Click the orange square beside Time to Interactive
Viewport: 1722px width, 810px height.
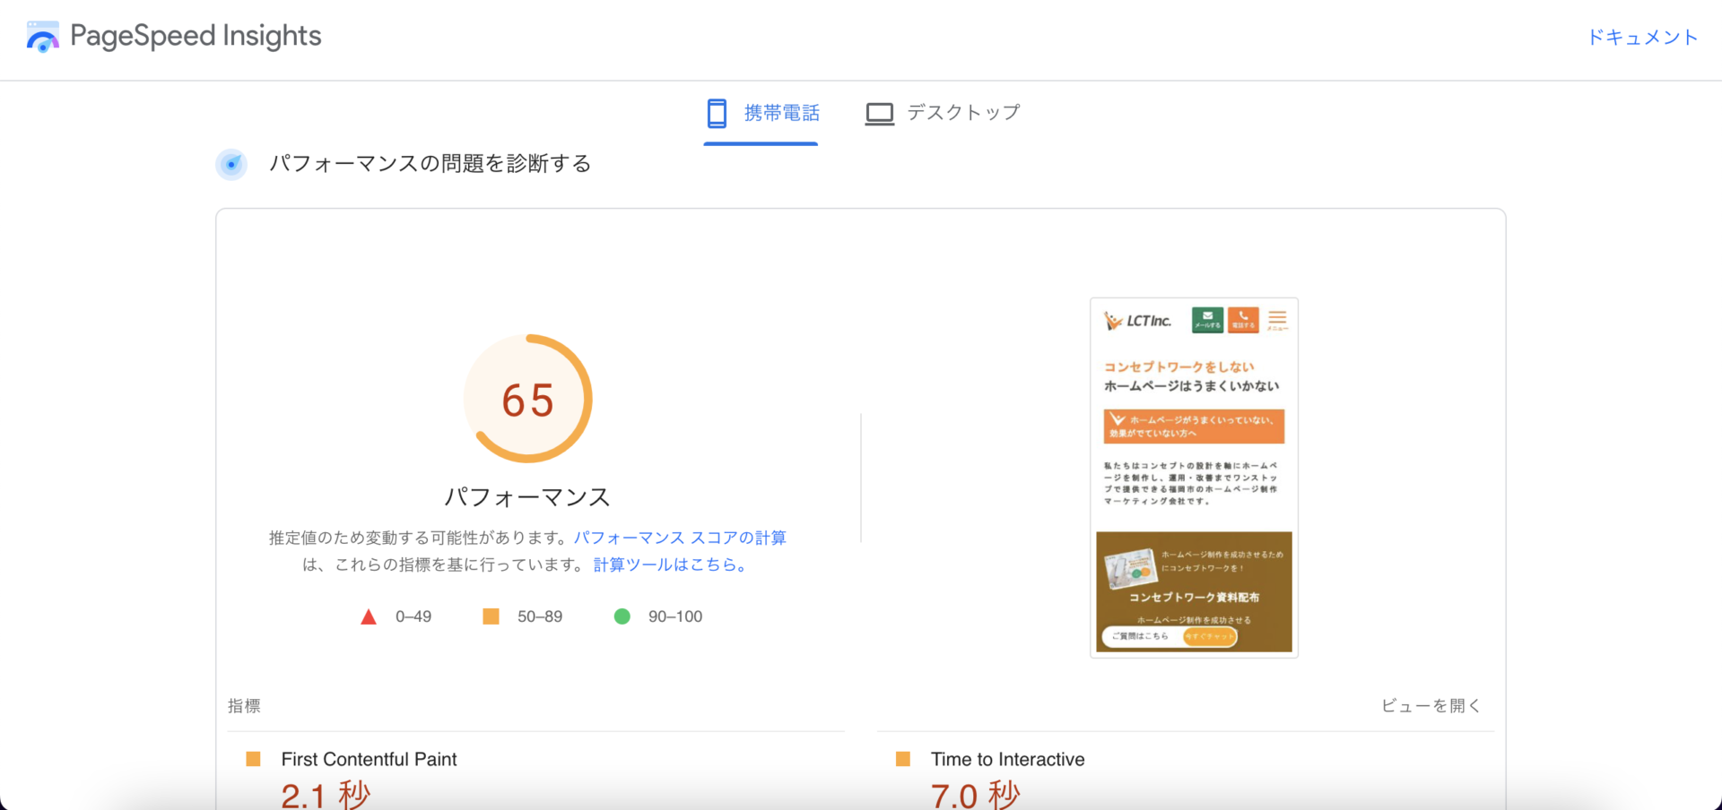pos(903,759)
